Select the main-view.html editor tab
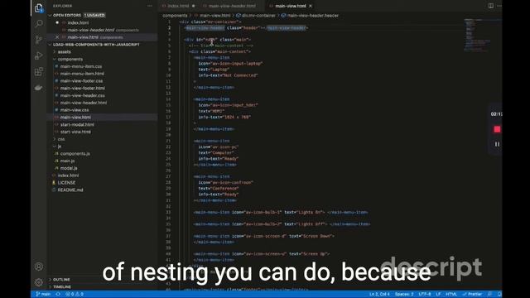This screenshot has height=298, width=530. (x=290, y=6)
